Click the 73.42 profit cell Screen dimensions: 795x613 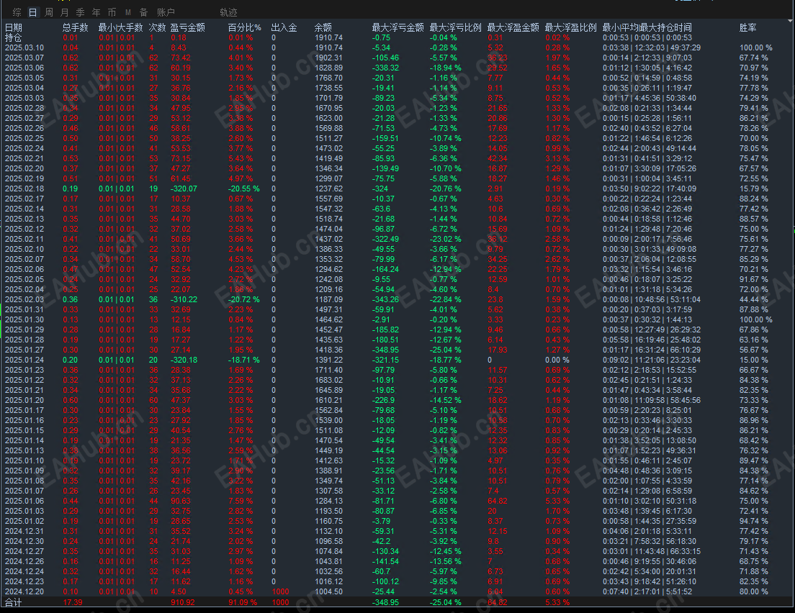click(181, 58)
